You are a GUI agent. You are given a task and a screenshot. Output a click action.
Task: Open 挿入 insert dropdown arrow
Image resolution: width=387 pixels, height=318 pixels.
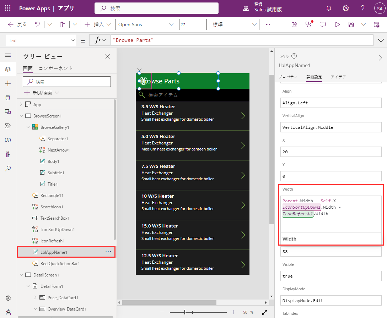tap(109, 24)
